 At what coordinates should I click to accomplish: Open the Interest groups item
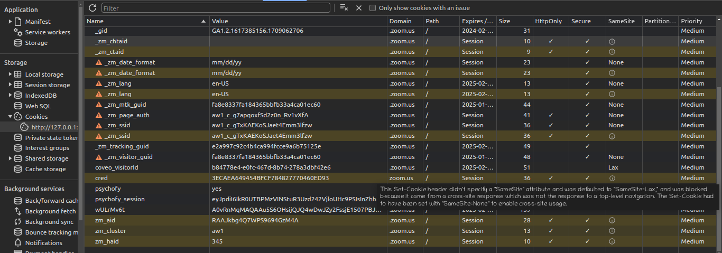(47, 148)
